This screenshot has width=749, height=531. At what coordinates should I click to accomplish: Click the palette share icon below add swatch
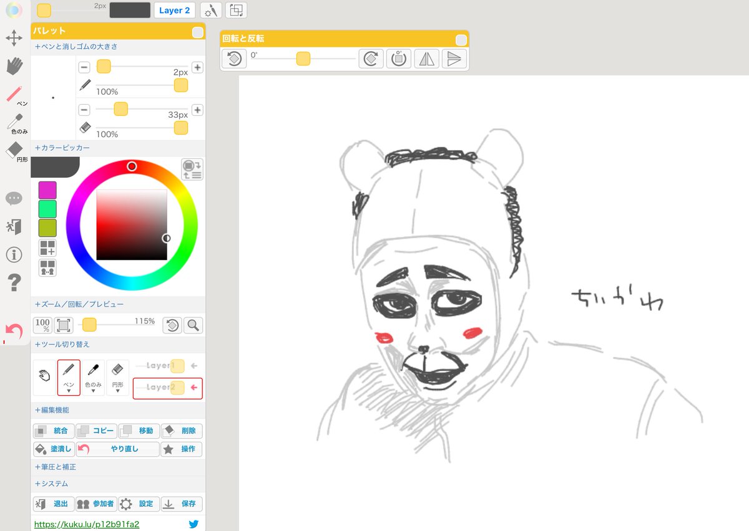point(47,268)
